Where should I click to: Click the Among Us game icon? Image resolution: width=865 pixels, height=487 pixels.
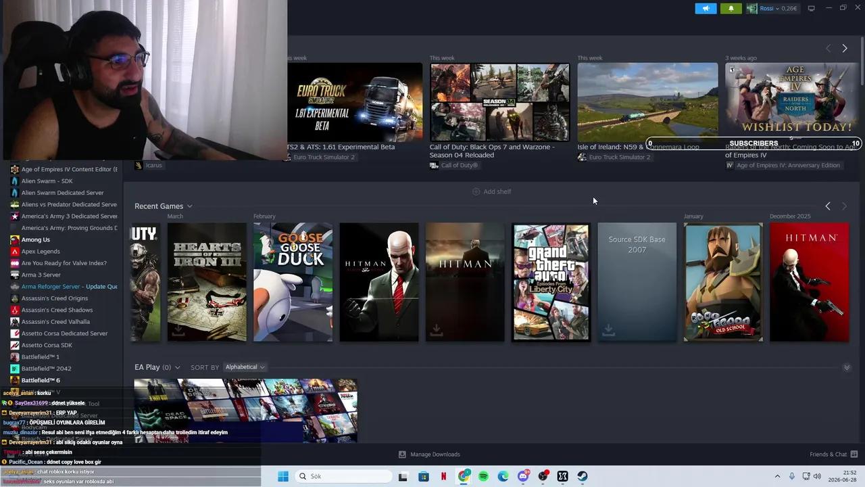pyautogui.click(x=15, y=239)
